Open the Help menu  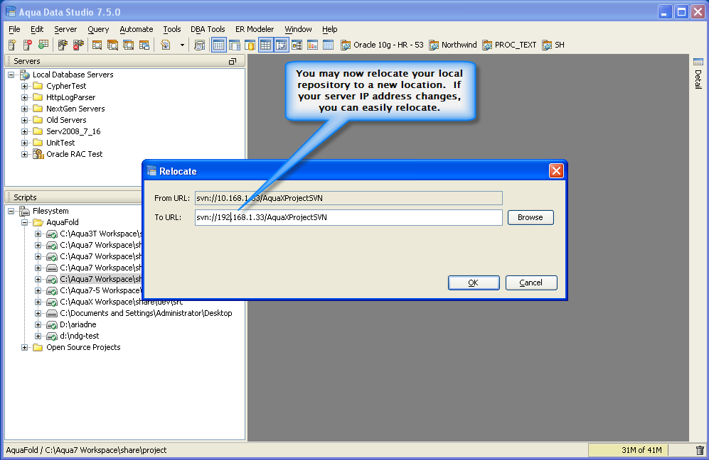pyautogui.click(x=330, y=29)
